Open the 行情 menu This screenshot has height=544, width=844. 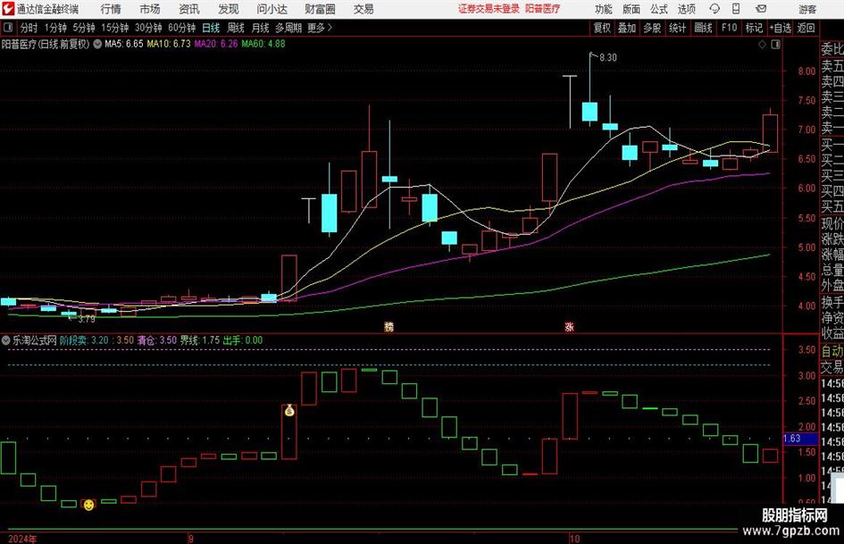[x=111, y=9]
